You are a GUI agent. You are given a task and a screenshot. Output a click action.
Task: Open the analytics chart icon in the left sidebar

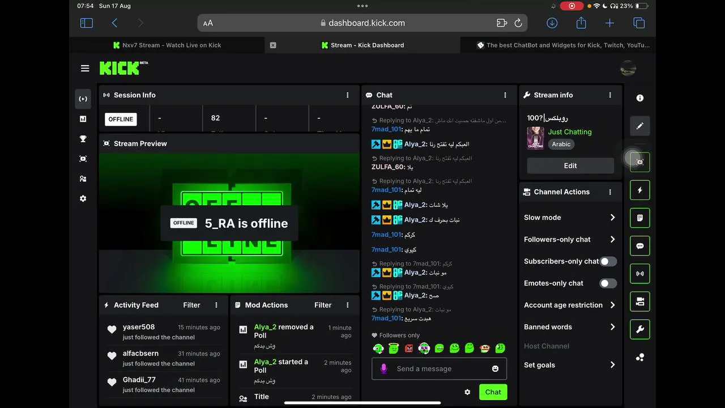[x=83, y=119]
